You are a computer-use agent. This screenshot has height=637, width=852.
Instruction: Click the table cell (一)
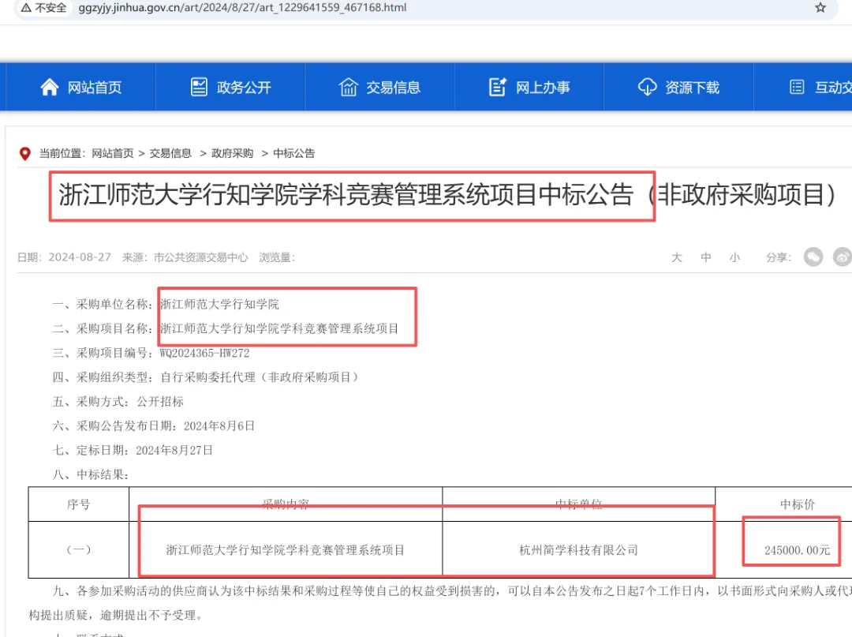coord(79,549)
